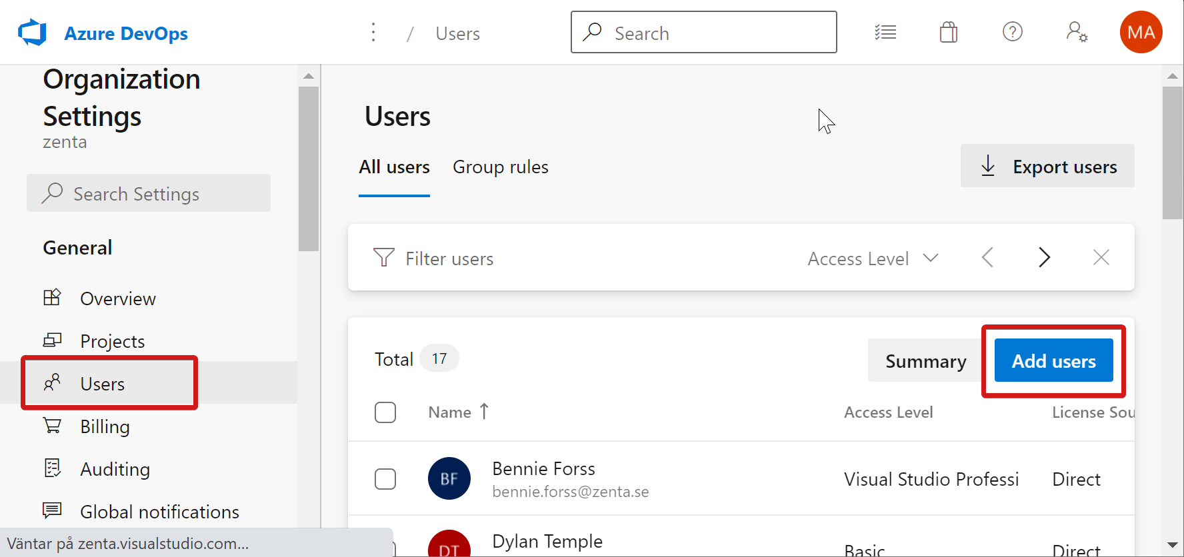The height and width of the screenshot is (557, 1184).
Task: Click the Summary button
Action: pos(925,360)
